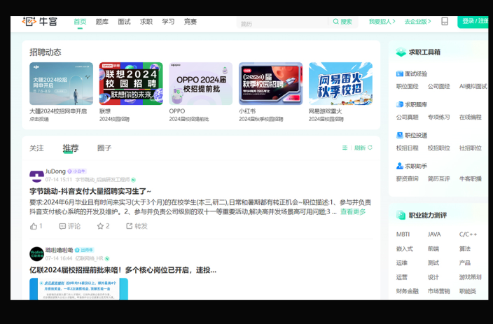Click JuDong's user avatar

36,176
